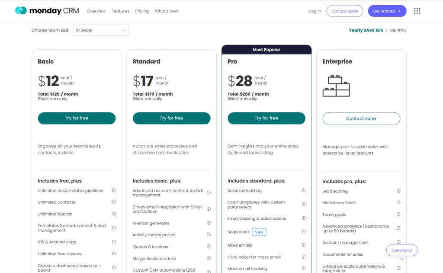The height and width of the screenshot is (273, 443).
Task: Click the info icon beside Unlimited contacts
Action: [x=114, y=202]
